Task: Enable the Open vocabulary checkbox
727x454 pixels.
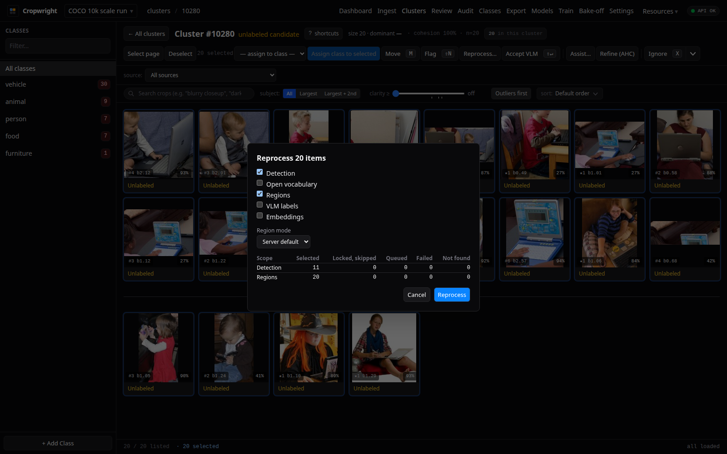Action: [x=260, y=183]
